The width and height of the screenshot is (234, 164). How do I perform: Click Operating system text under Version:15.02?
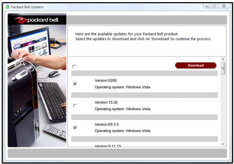[122, 109]
